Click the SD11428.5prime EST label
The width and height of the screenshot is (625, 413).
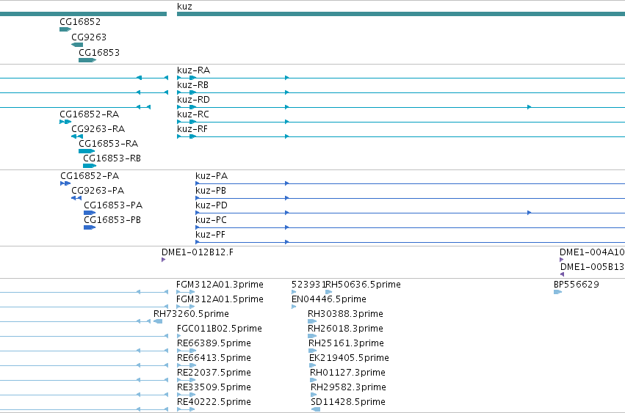pyautogui.click(x=348, y=402)
